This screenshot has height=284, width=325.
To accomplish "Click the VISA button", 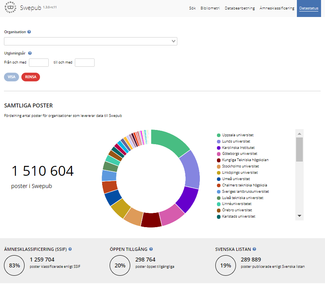I will [x=11, y=77].
